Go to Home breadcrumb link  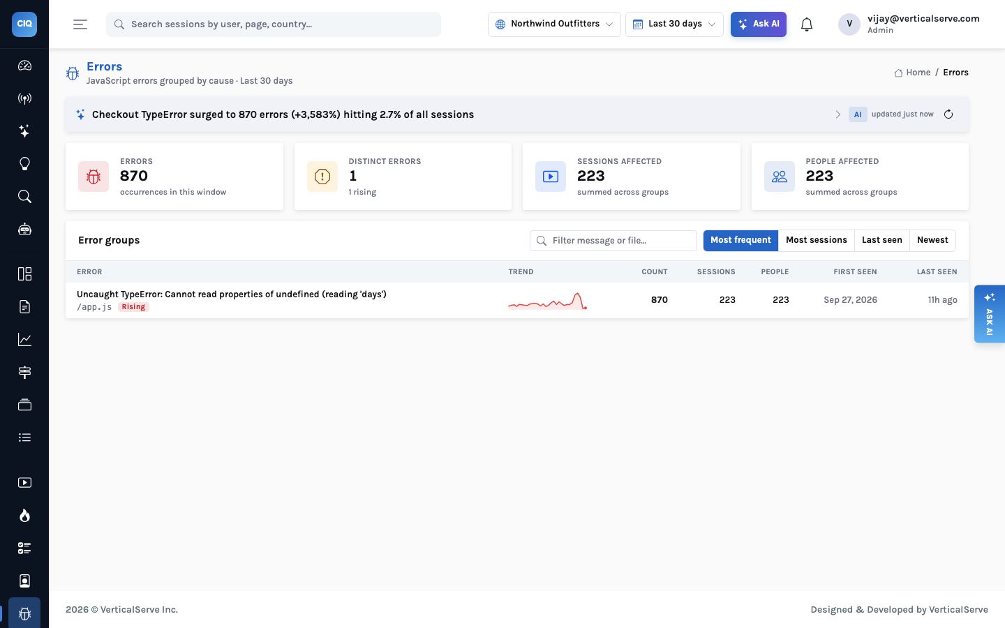click(x=918, y=73)
